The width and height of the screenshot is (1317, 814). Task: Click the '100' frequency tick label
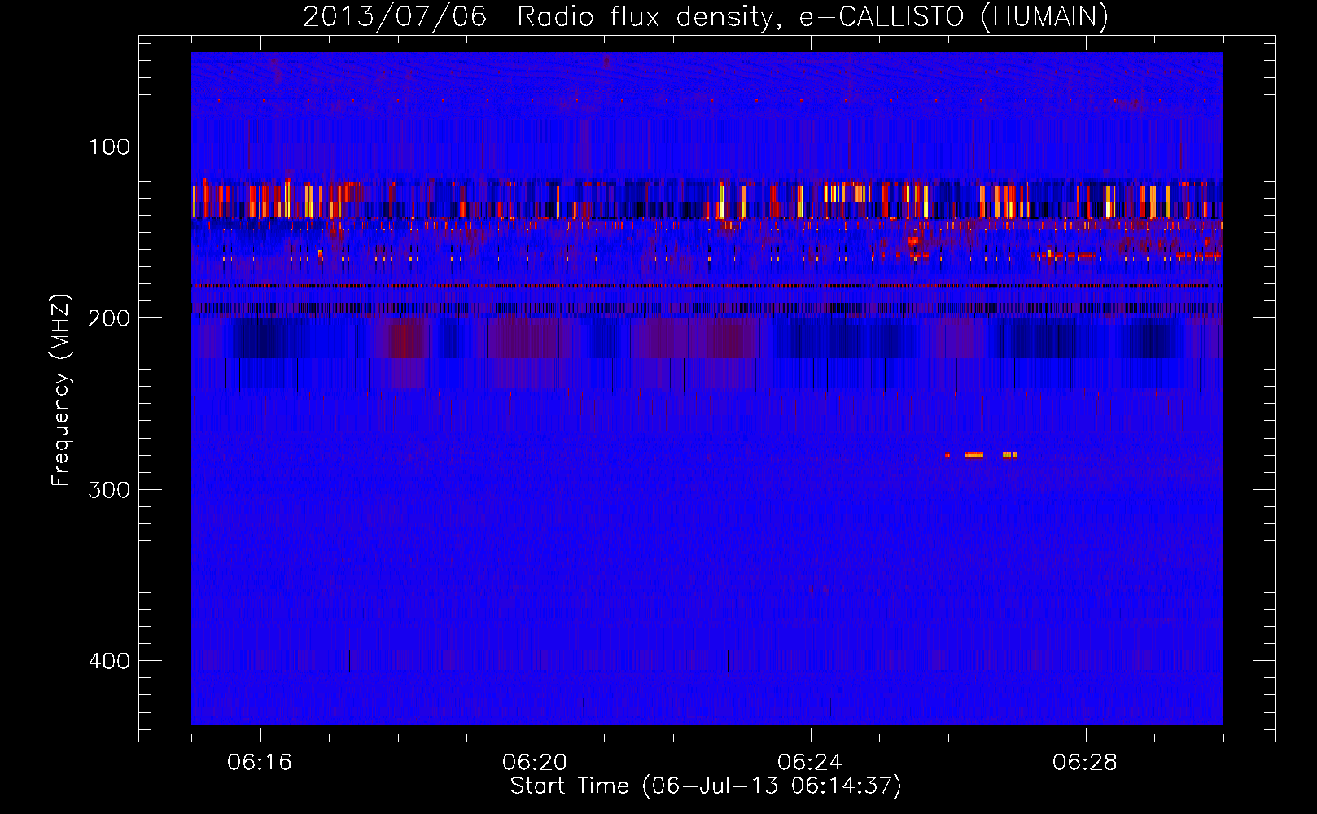pyautogui.click(x=110, y=147)
